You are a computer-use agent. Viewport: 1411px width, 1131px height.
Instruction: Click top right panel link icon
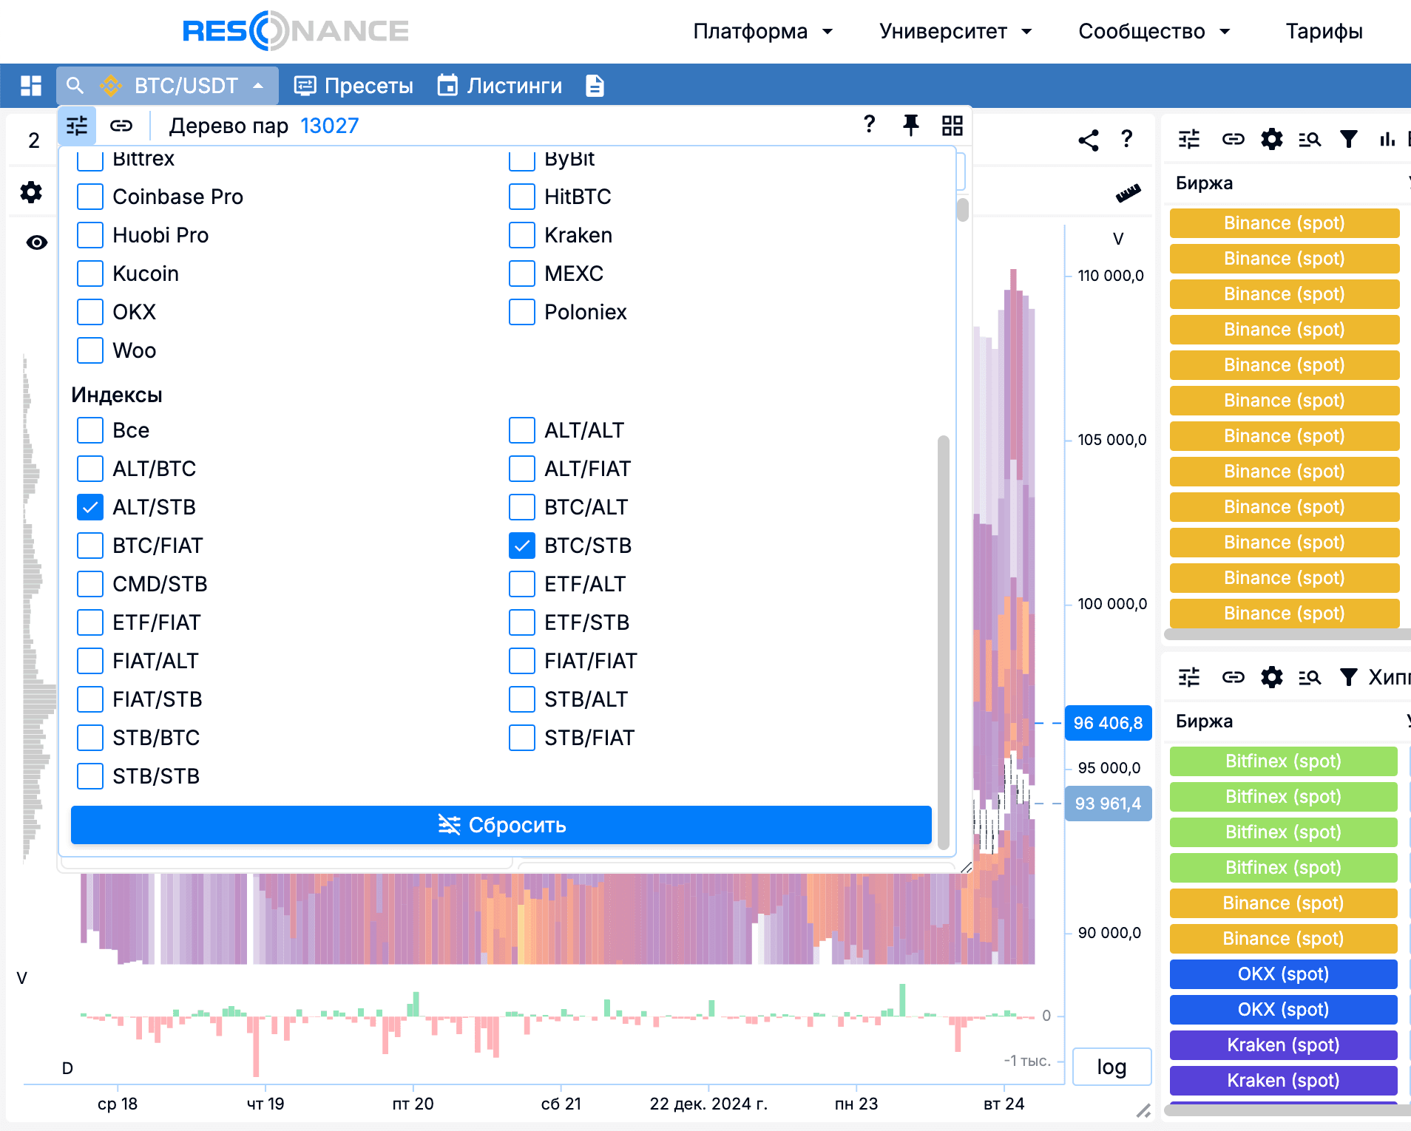click(x=1234, y=139)
